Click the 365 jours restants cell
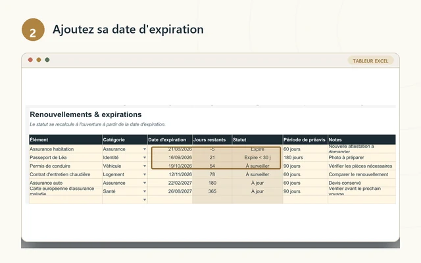 click(x=212, y=191)
